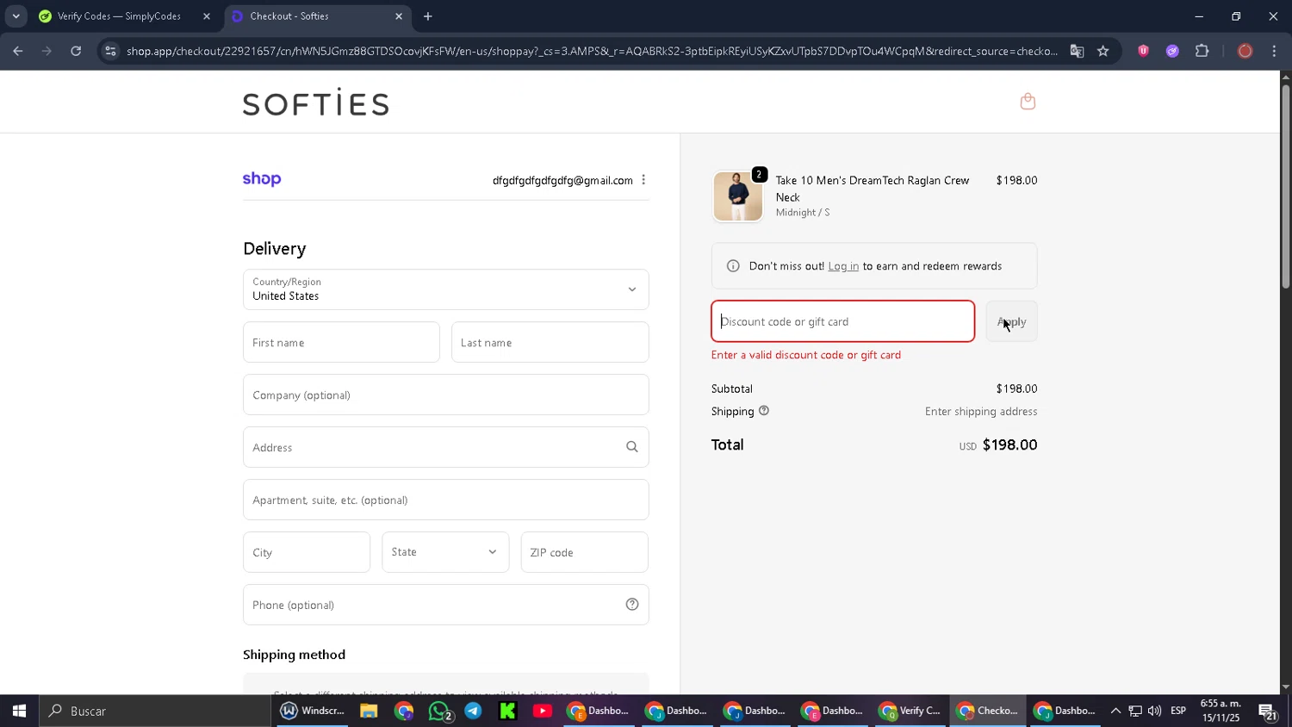
Task: Click the Log in link
Action: (x=843, y=266)
